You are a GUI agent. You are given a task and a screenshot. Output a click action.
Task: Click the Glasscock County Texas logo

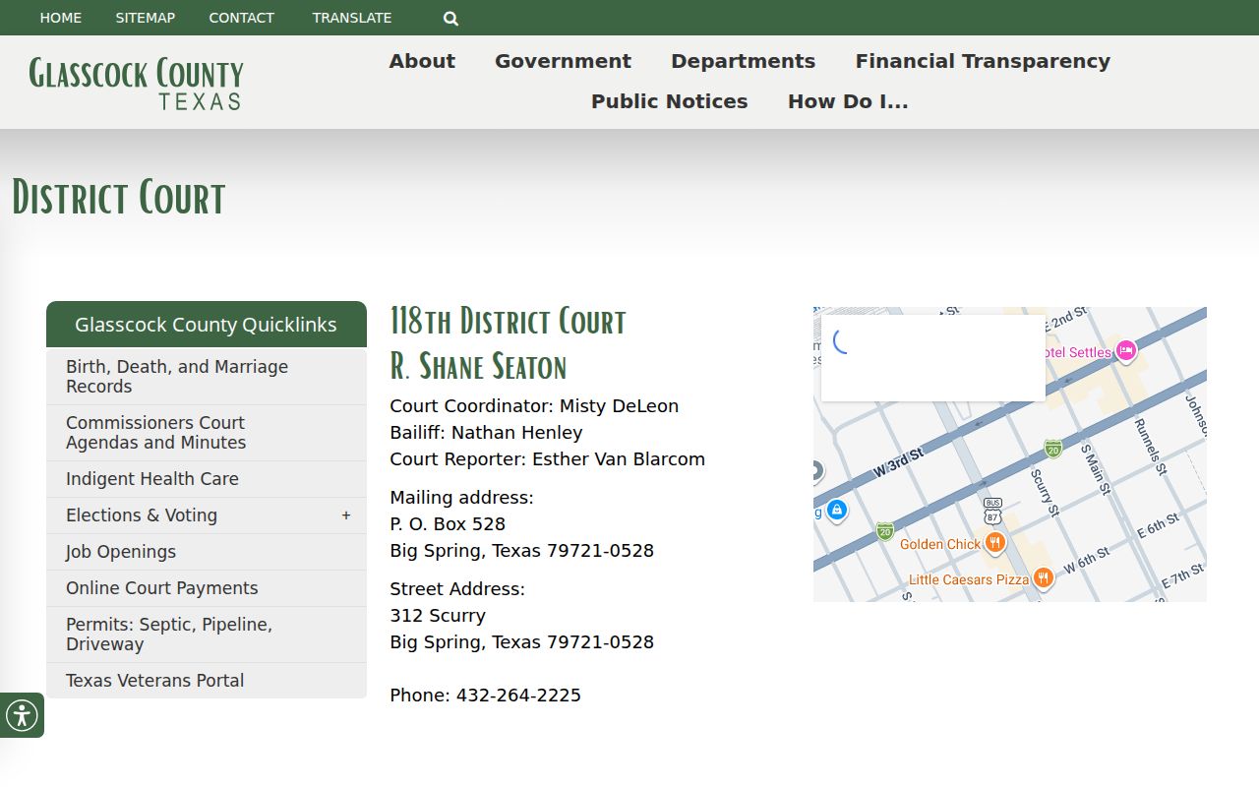[x=136, y=83]
